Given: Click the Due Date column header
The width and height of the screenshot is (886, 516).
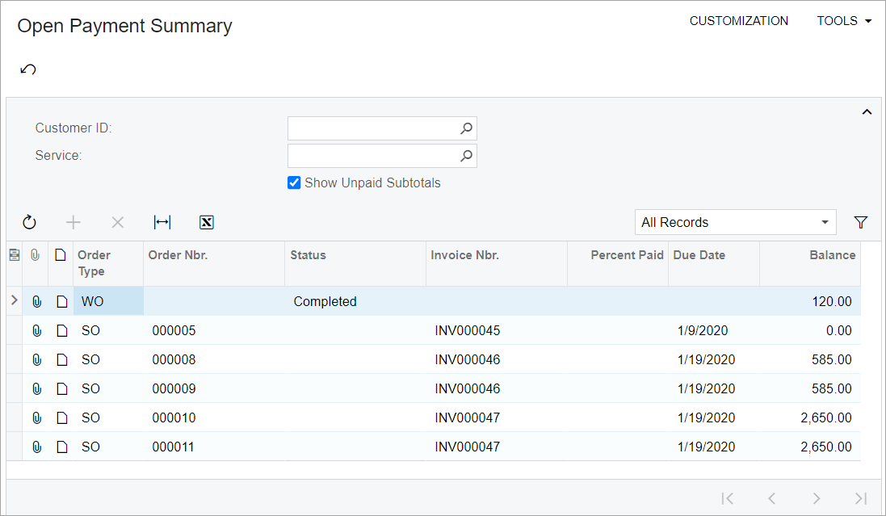Looking at the screenshot, I should click(x=699, y=255).
